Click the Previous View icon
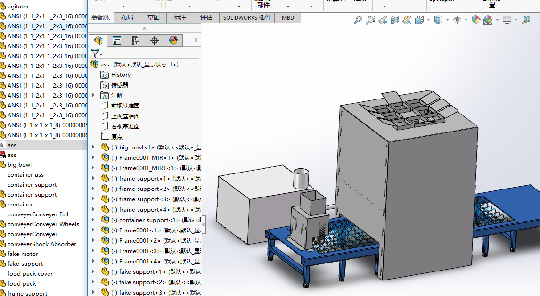 point(383,20)
